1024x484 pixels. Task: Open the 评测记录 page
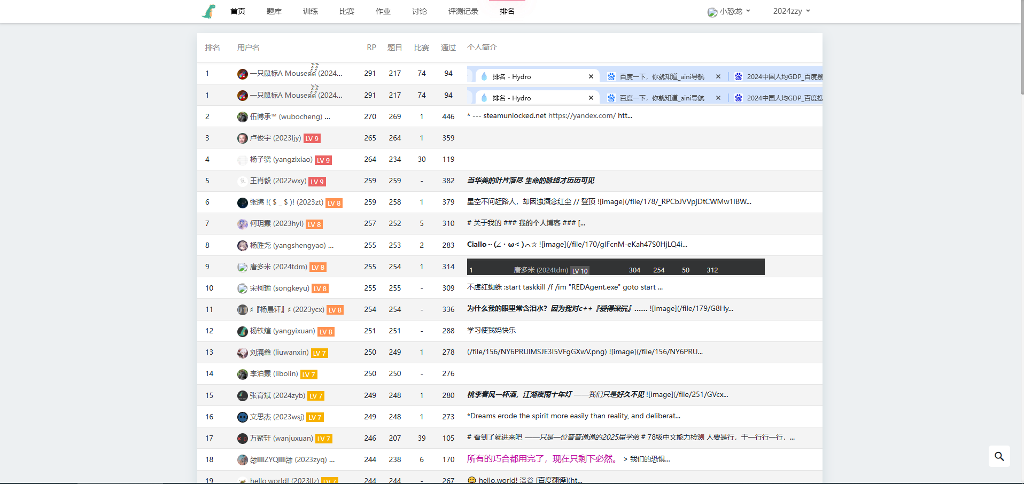coord(463,11)
